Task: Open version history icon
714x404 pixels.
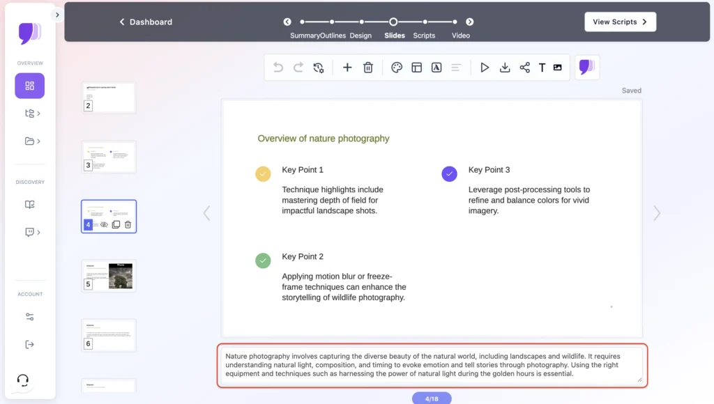Action: pos(318,68)
